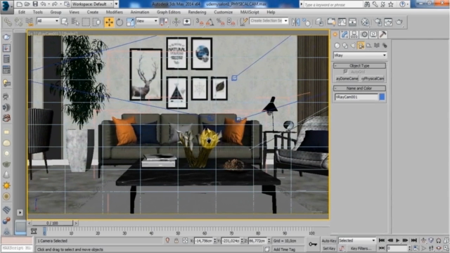Click the Open File icon
Image resolution: width=450 pixels, height=253 pixels.
[x=27, y=4]
